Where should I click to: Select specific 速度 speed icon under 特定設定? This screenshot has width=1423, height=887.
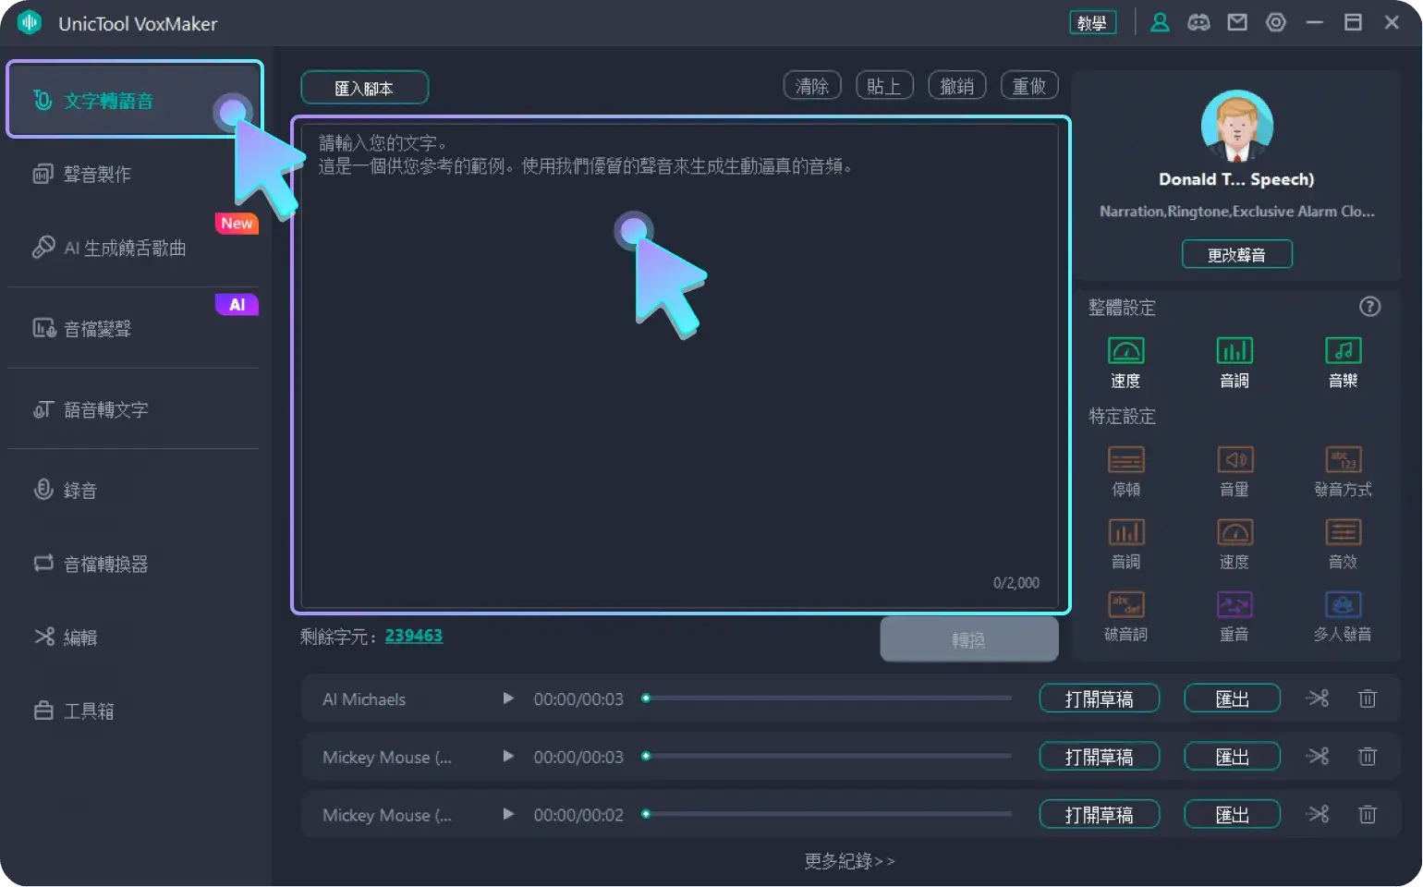point(1234,532)
